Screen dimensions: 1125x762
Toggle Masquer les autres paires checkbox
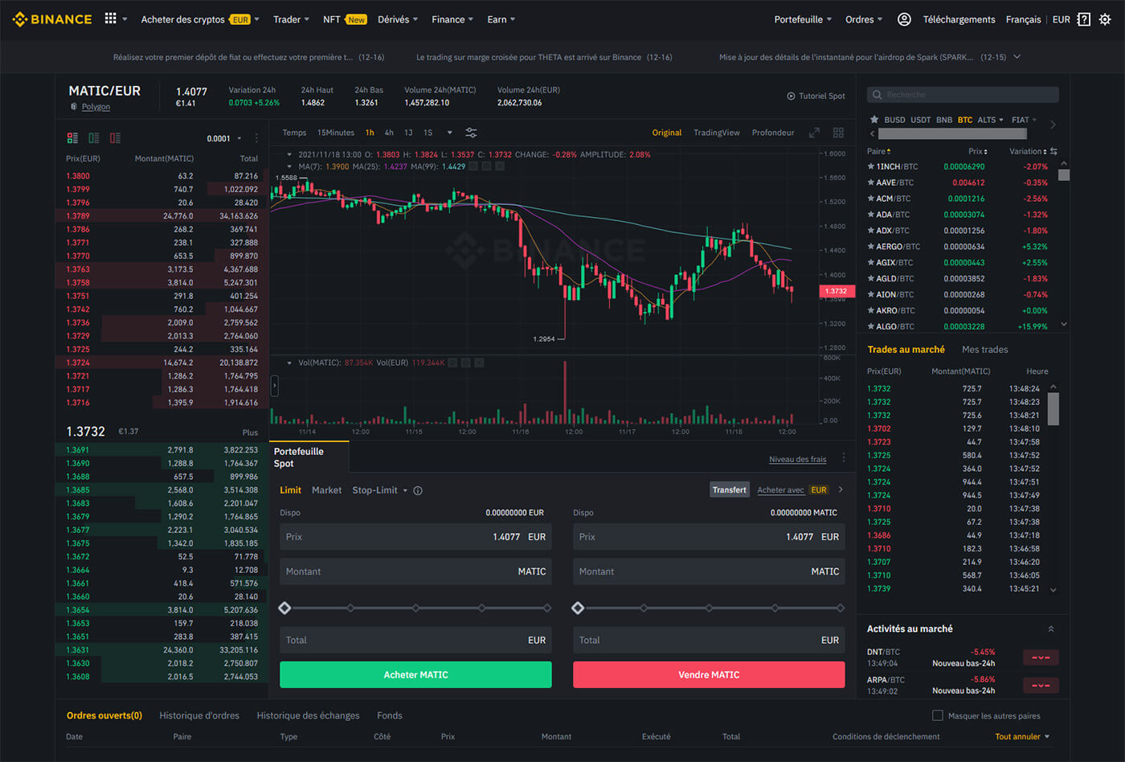(937, 715)
